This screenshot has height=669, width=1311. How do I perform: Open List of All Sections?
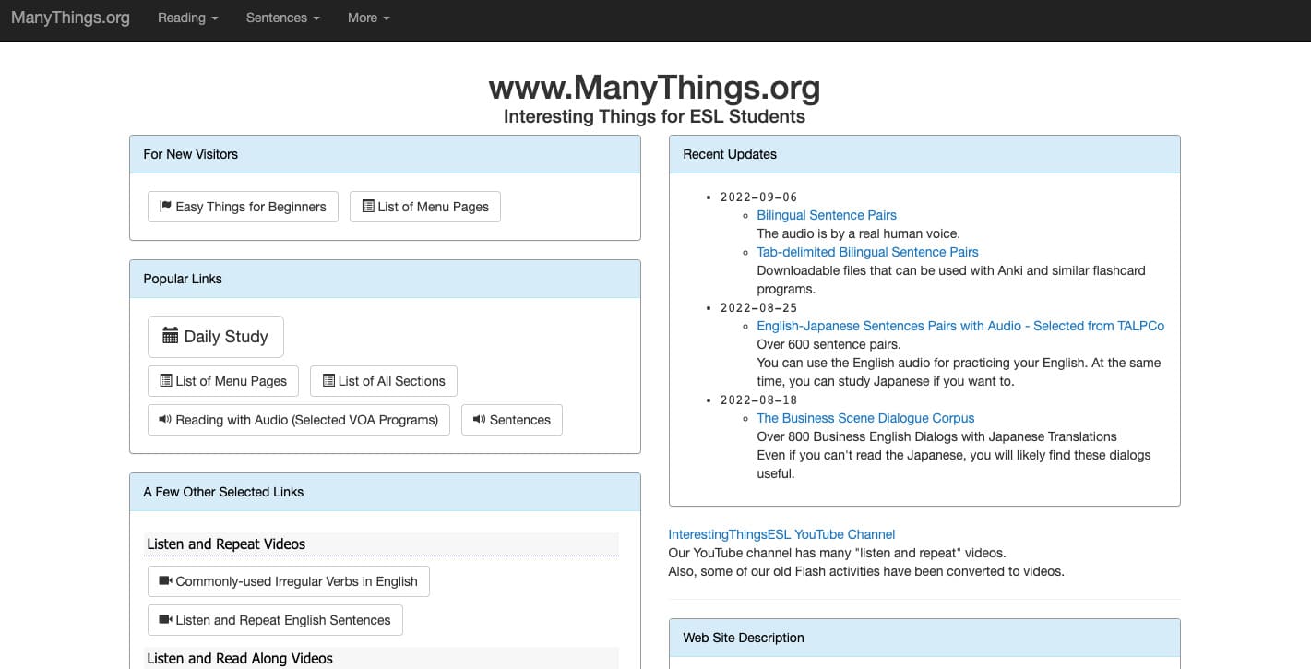point(384,381)
